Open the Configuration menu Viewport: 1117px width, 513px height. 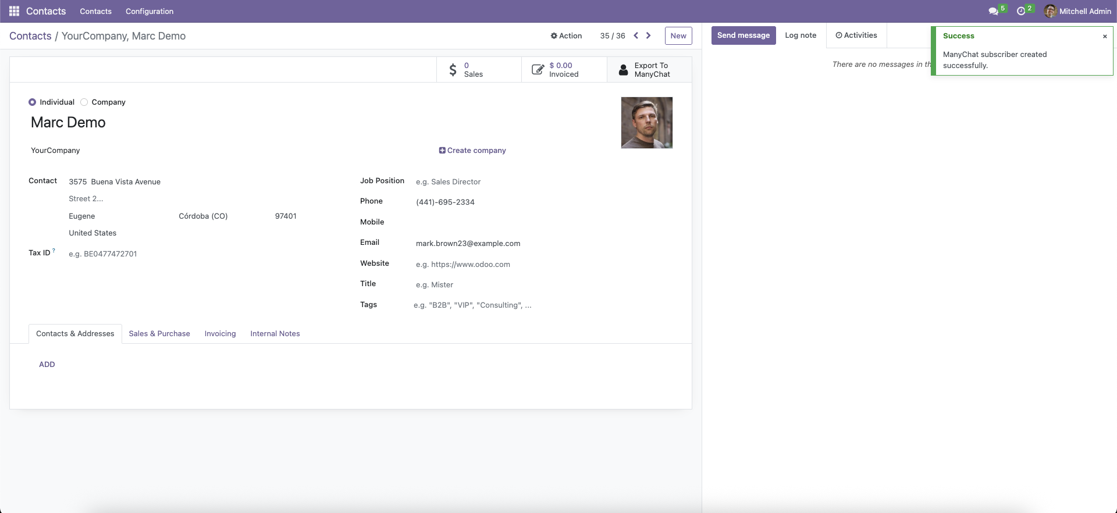pos(150,11)
